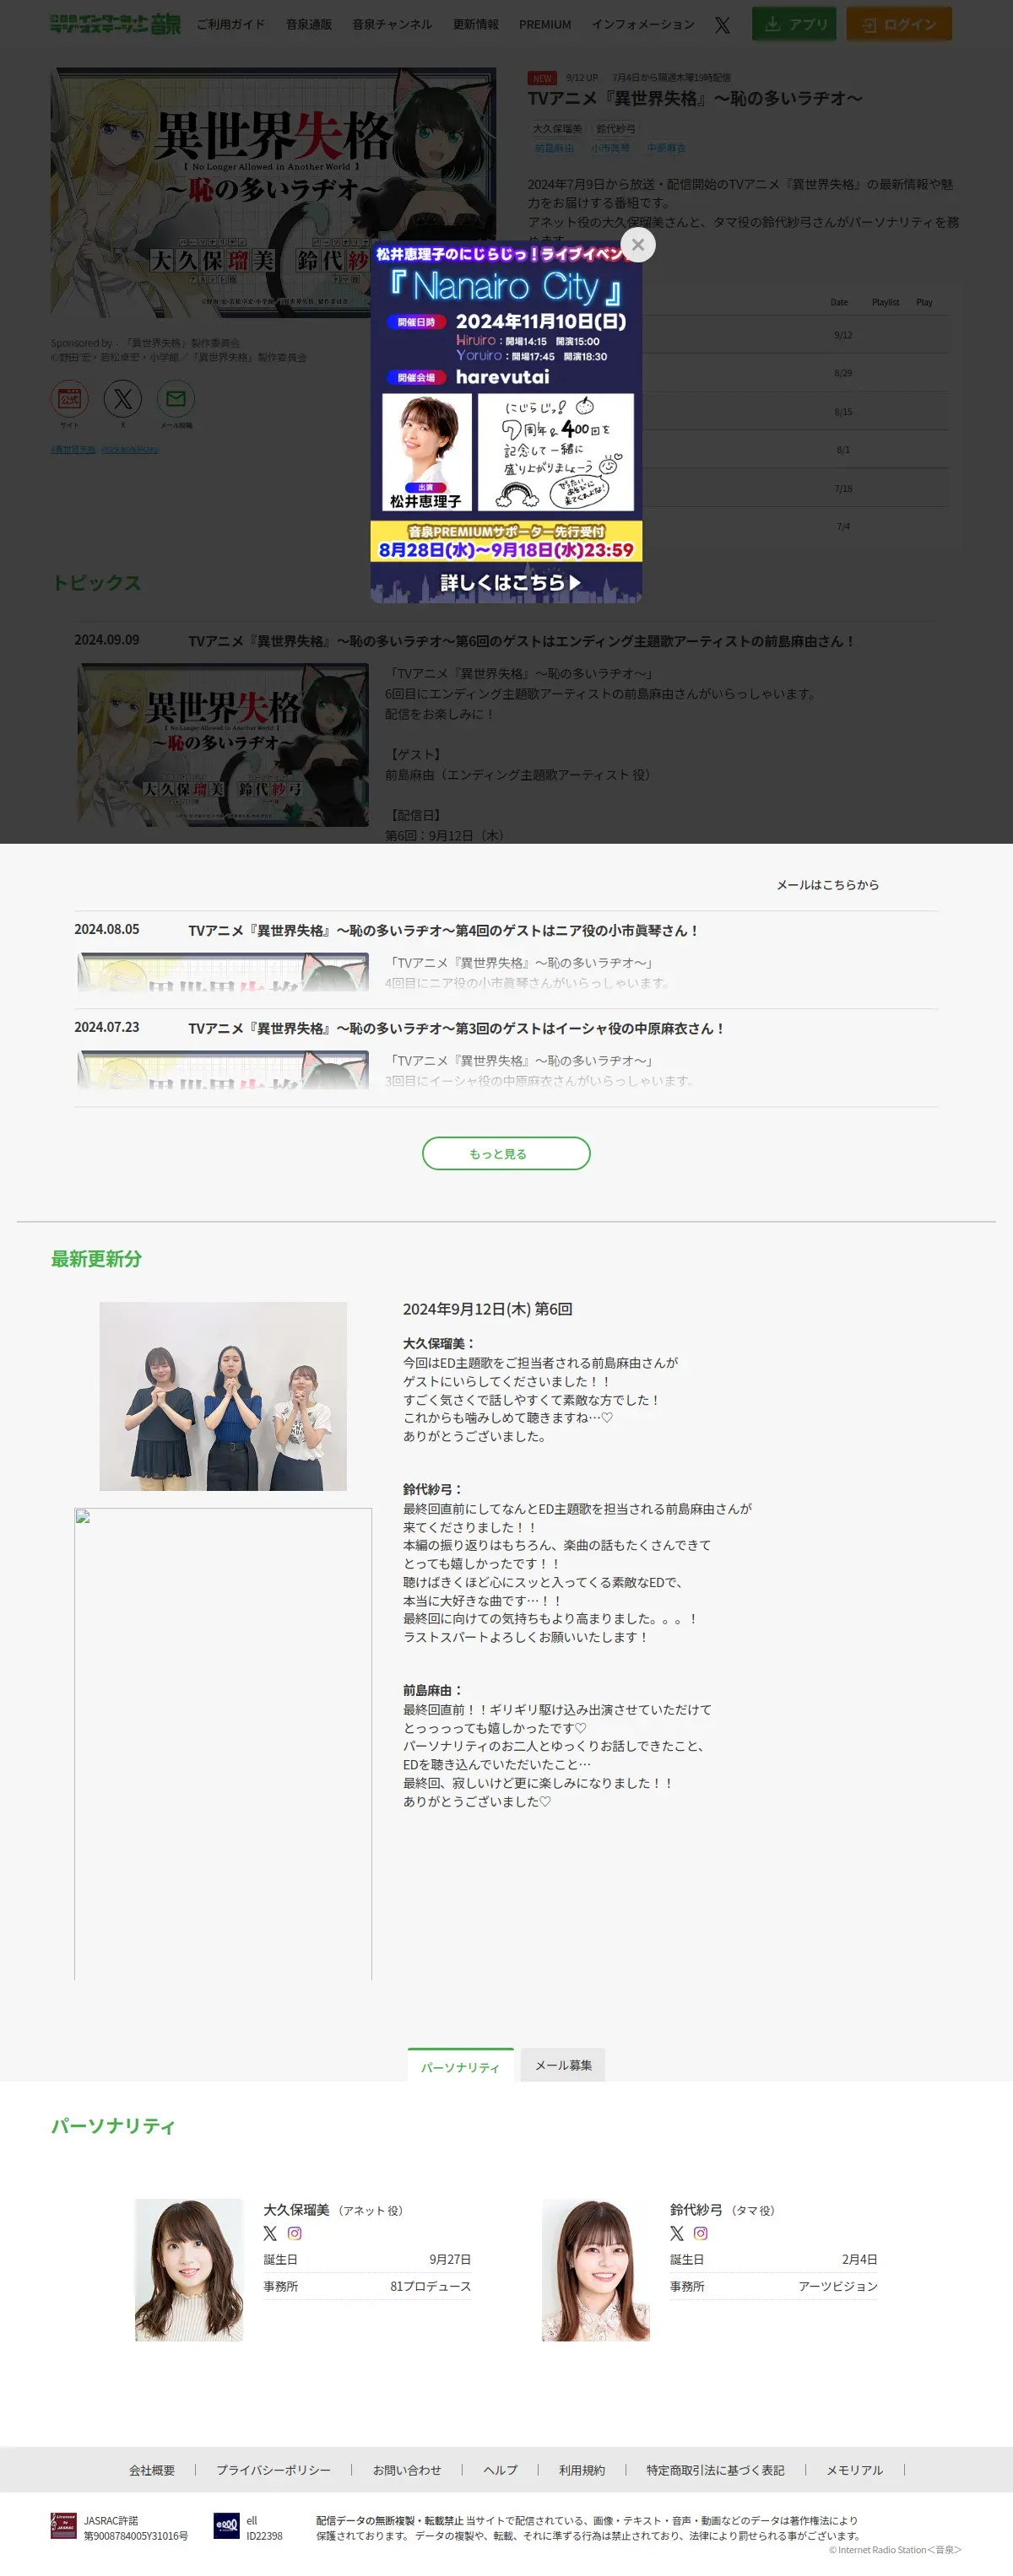The width and height of the screenshot is (1013, 2576).
Task: Select the 大久保瑠美 cast tag
Action: coord(557,129)
